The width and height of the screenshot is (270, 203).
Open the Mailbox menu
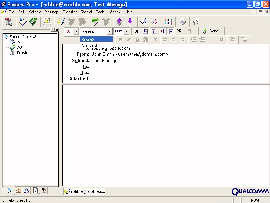(x=34, y=12)
